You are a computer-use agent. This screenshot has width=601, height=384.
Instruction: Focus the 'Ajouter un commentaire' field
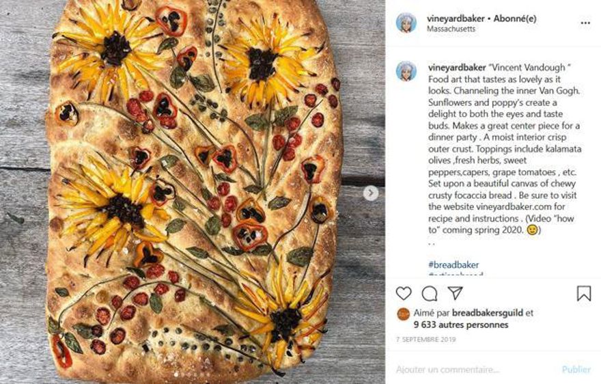tap(471, 369)
